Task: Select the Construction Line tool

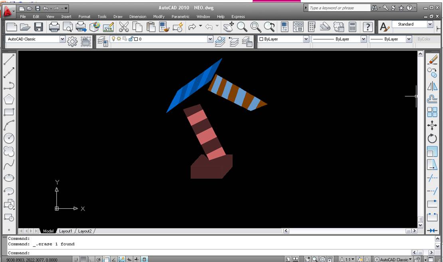Action: point(9,72)
